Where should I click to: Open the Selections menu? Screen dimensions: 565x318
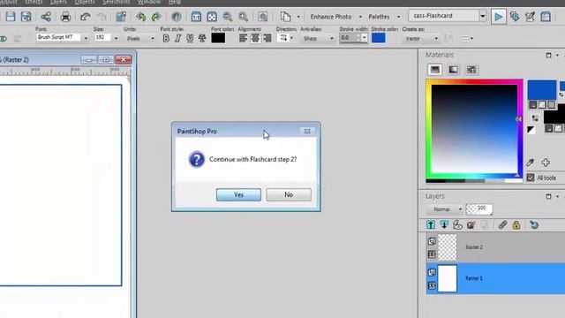tap(116, 2)
